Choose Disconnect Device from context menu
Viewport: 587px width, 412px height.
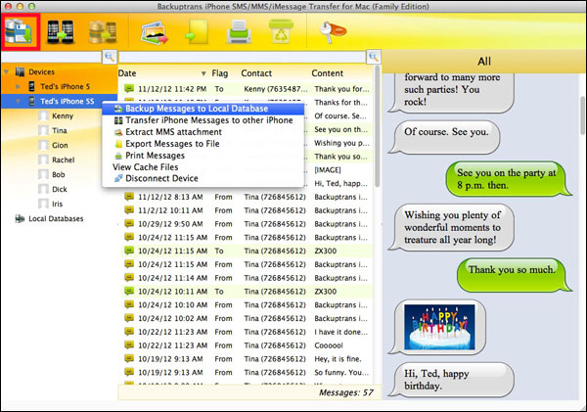[x=203, y=178]
